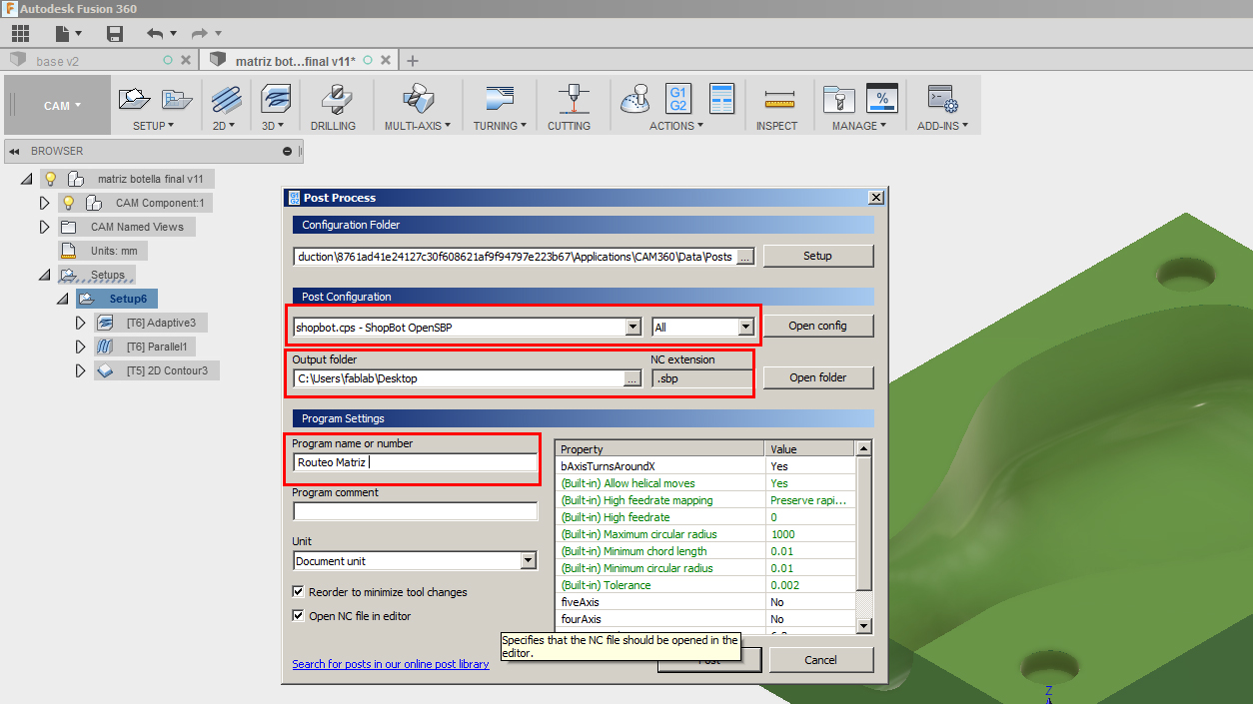Collapse the Setup6 node
The width and height of the screenshot is (1253, 704).
(x=63, y=299)
